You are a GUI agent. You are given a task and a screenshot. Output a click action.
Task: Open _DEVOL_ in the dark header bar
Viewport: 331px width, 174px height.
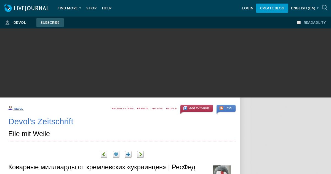tap(20, 23)
